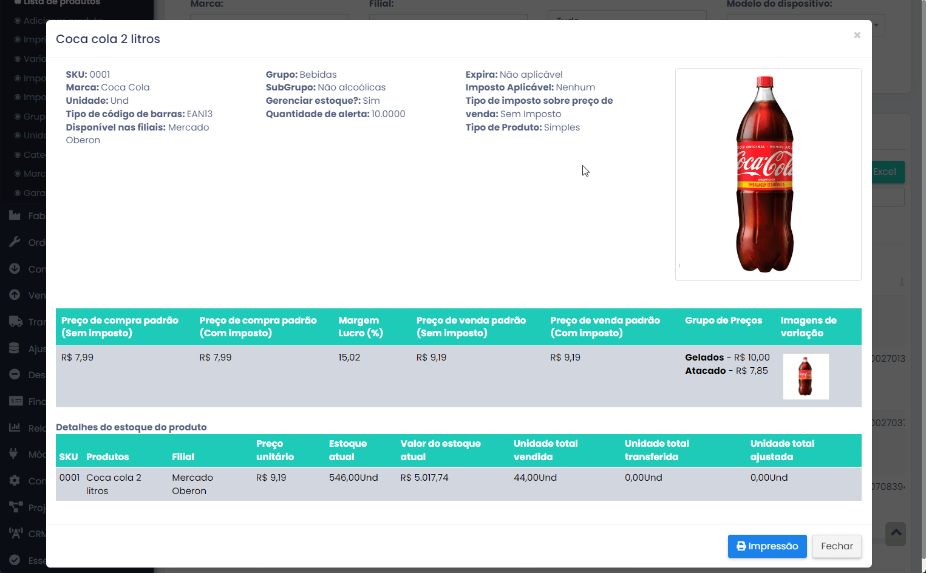This screenshot has width=926, height=573.
Task: Click the Gelados price R$ 10,00
Action: coord(752,358)
